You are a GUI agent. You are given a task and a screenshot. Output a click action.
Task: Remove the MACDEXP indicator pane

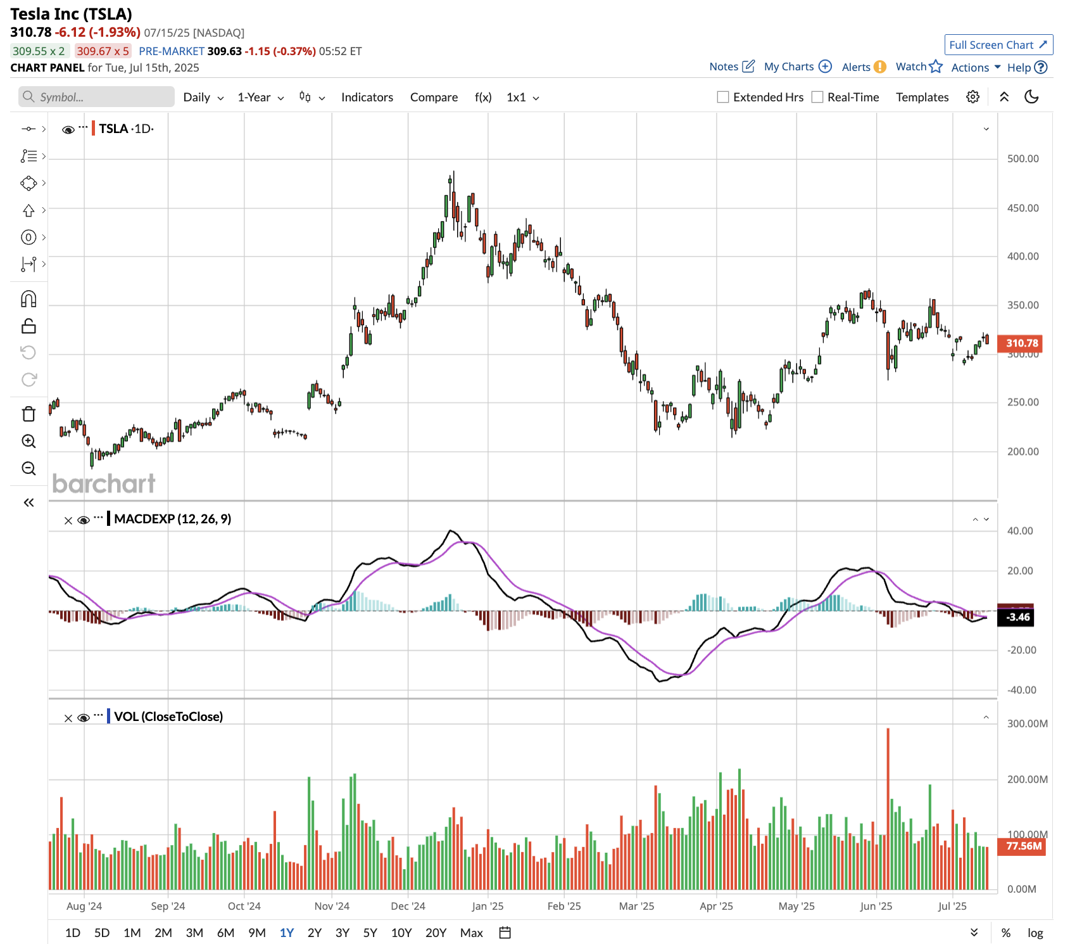[x=68, y=520]
